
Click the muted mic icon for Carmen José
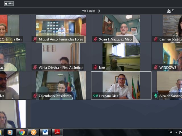pyautogui.click(x=156, y=39)
